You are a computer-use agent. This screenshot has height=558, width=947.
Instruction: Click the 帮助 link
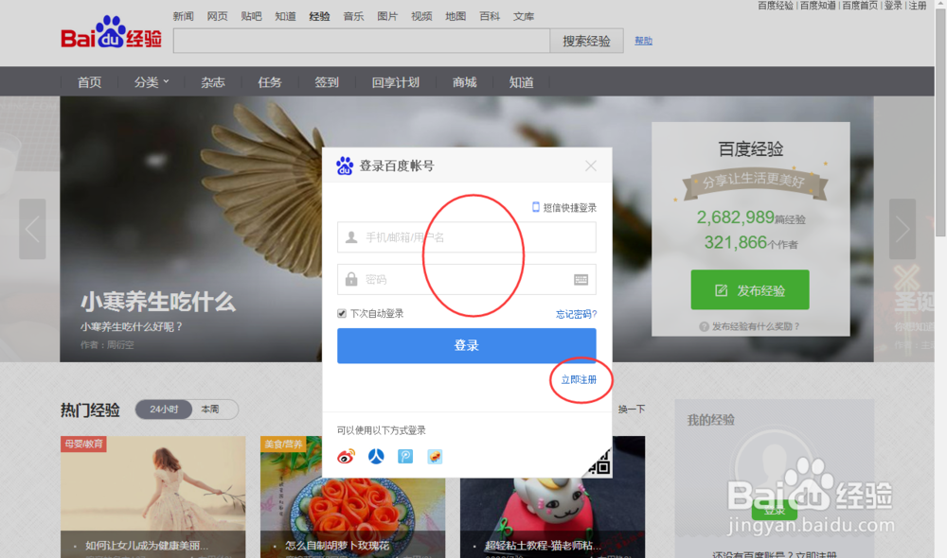pyautogui.click(x=643, y=41)
